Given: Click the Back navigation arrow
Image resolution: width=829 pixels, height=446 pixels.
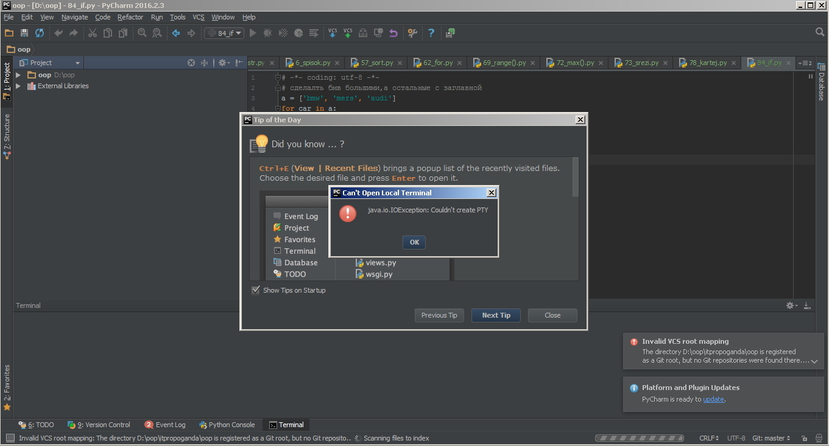Looking at the screenshot, I should (176, 33).
